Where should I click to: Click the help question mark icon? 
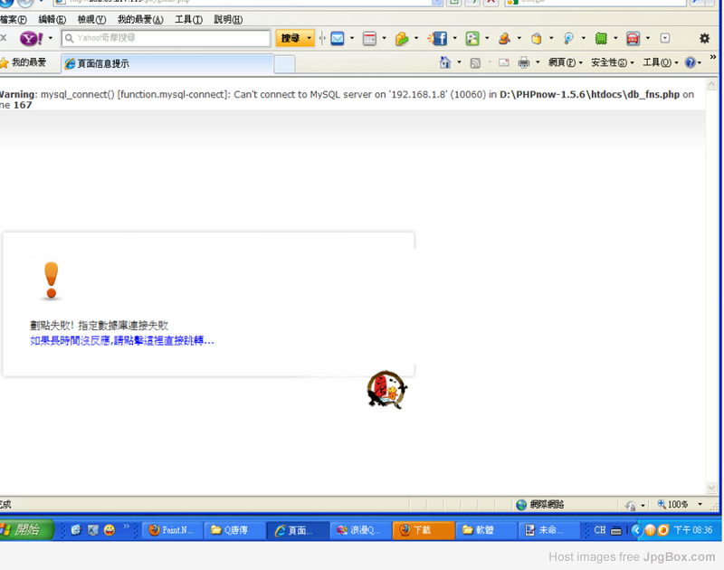pyautogui.click(x=691, y=62)
